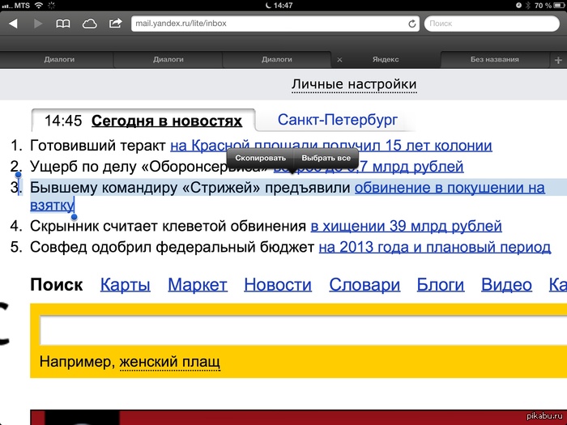Open the Карты link
This screenshot has height=425, width=567.
(x=125, y=284)
